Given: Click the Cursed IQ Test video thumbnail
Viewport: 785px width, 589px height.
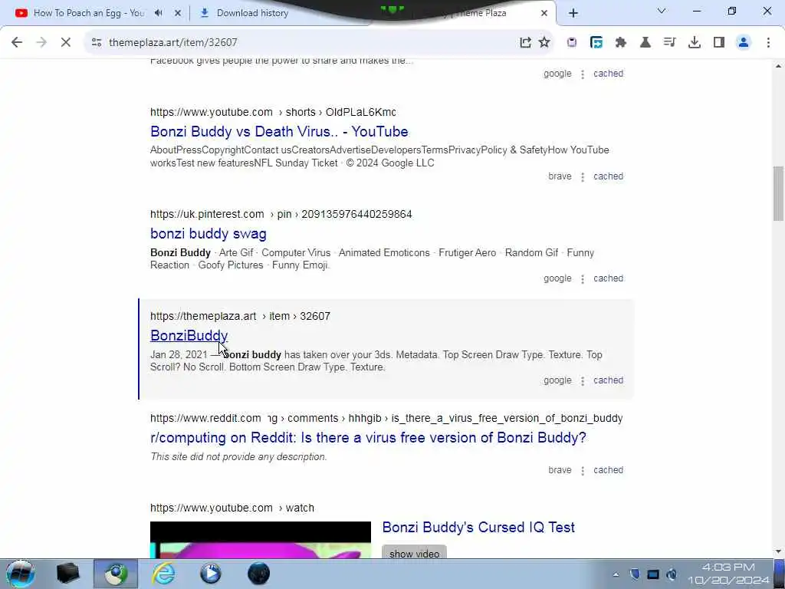Looking at the screenshot, I should 261,540.
